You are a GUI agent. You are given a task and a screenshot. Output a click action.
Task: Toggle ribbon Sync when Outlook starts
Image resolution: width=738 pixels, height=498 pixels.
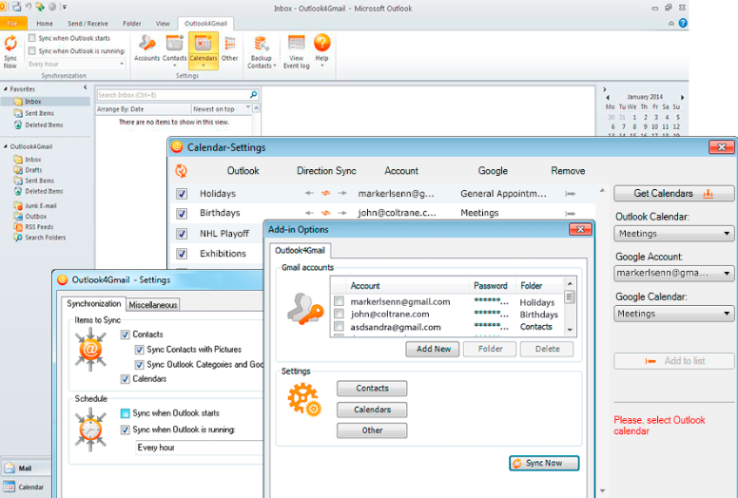[32, 38]
